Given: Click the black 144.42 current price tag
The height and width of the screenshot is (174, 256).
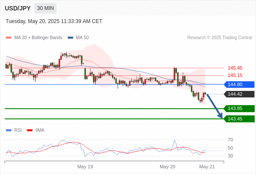Looking at the screenshot, I should pos(239,94).
